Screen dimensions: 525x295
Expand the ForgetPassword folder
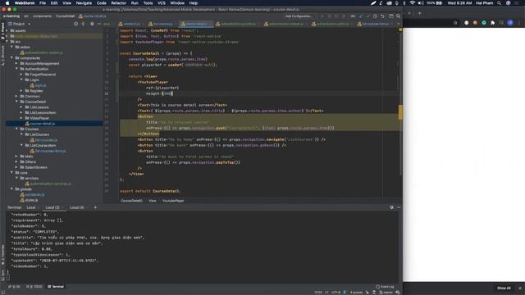point(21,75)
